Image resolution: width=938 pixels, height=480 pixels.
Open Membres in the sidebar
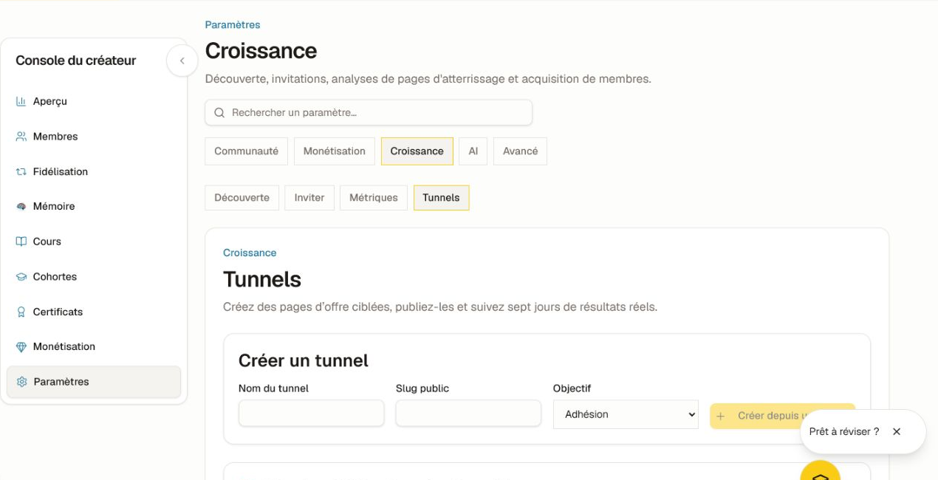pyautogui.click(x=94, y=137)
